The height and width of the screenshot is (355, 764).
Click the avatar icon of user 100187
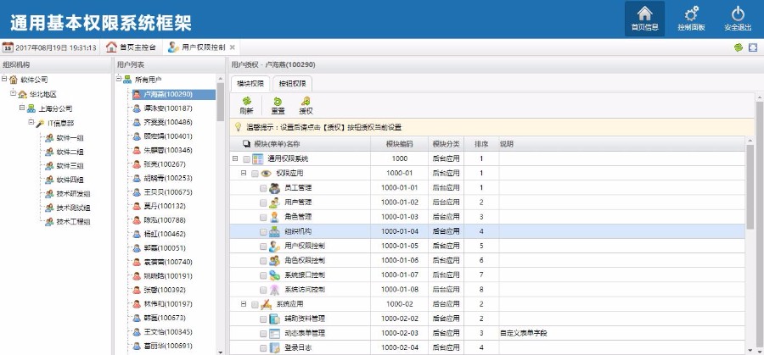137,108
